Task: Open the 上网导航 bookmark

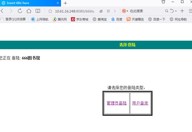Action: click(40, 19)
